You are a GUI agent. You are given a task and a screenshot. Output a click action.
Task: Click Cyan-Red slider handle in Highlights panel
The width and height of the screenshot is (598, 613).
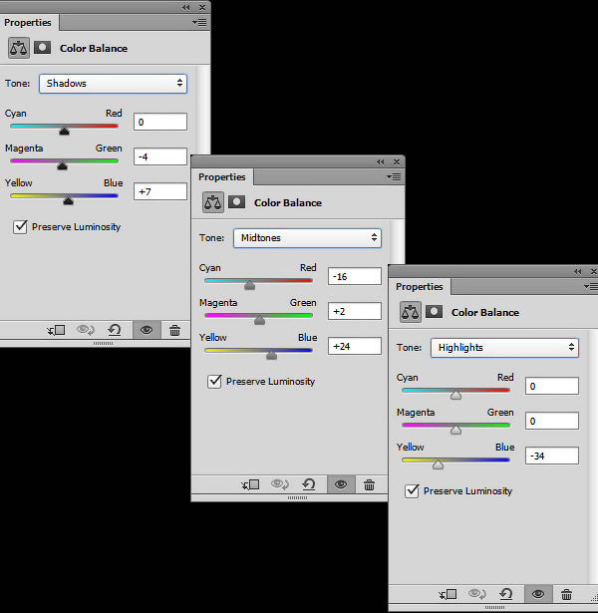tap(455, 395)
